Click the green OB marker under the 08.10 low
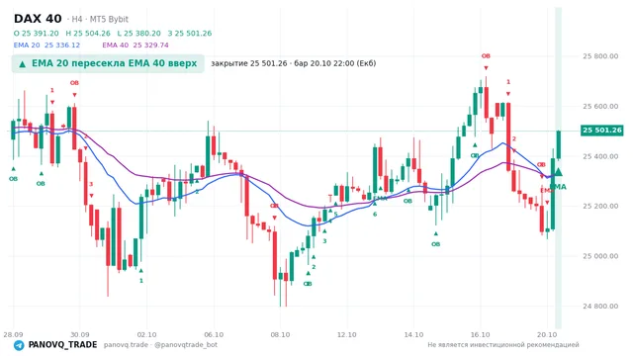The image size is (633, 356). pos(308,284)
